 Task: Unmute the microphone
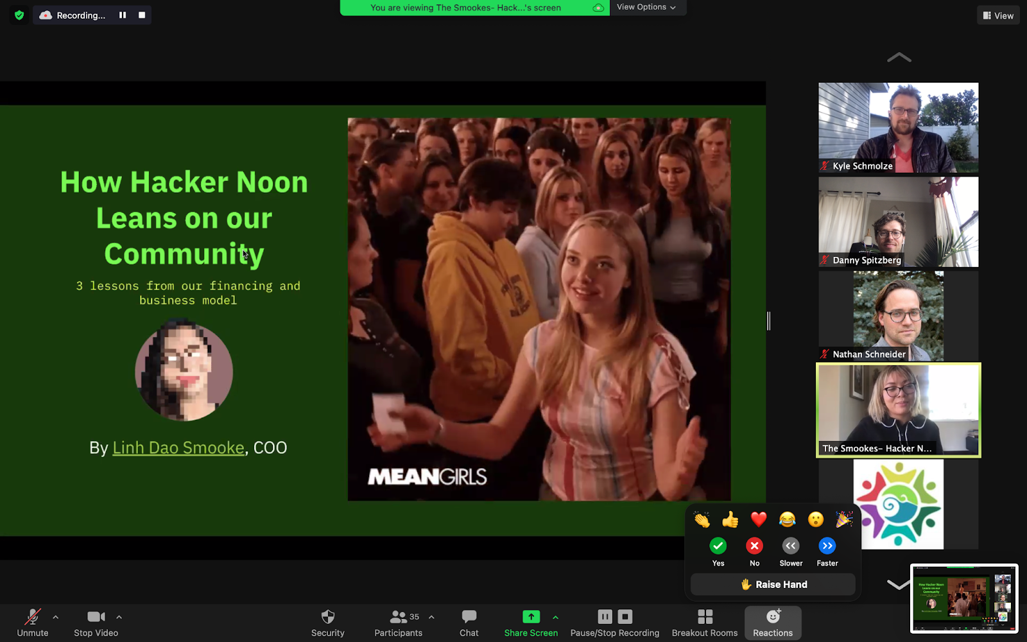tap(33, 623)
